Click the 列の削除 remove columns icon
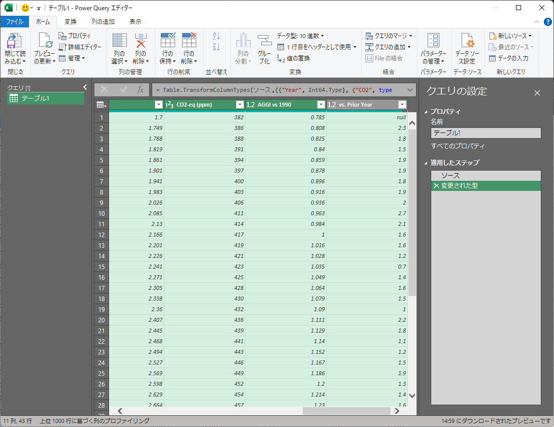This screenshot has width=554, height=427. click(x=141, y=40)
